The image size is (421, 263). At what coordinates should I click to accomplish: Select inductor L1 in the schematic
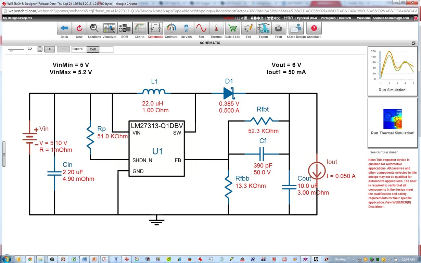(154, 91)
